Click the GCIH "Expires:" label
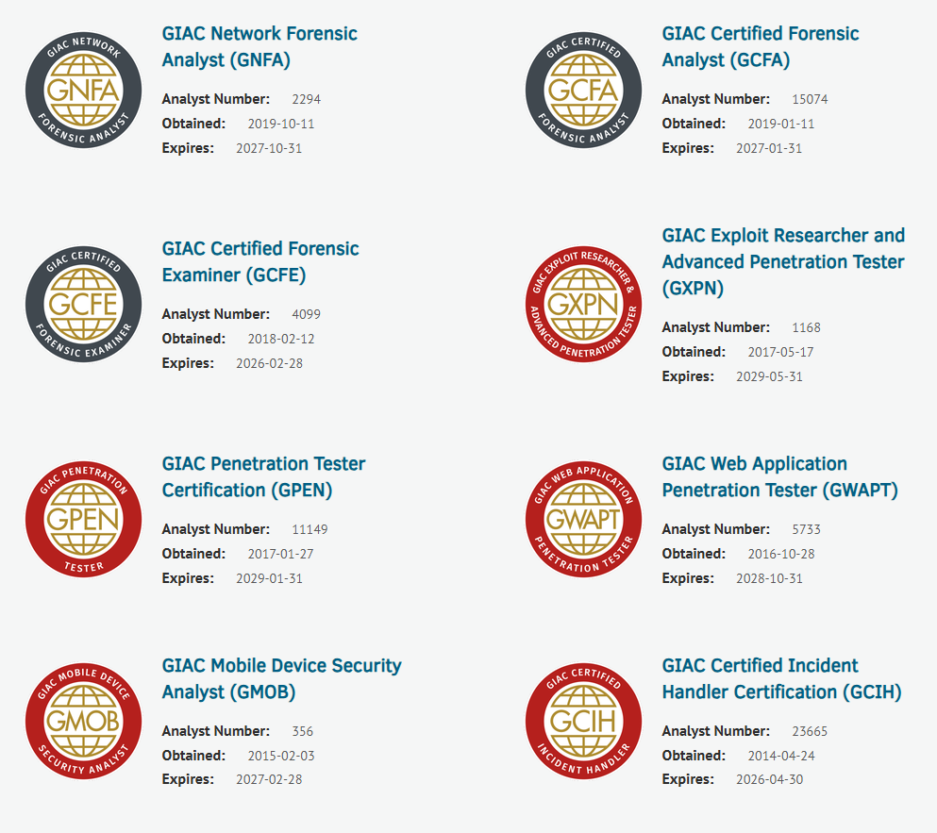The image size is (937, 833). click(x=688, y=779)
